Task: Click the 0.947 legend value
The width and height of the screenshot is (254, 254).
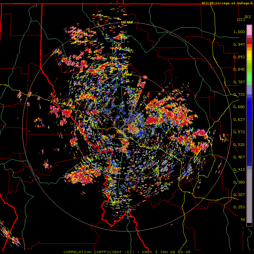Action: (239, 44)
